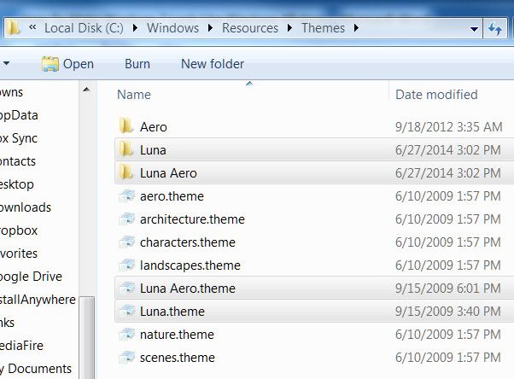Expand the arrow after Windows breadcrumb
This screenshot has height=379, width=514.
[x=210, y=28]
